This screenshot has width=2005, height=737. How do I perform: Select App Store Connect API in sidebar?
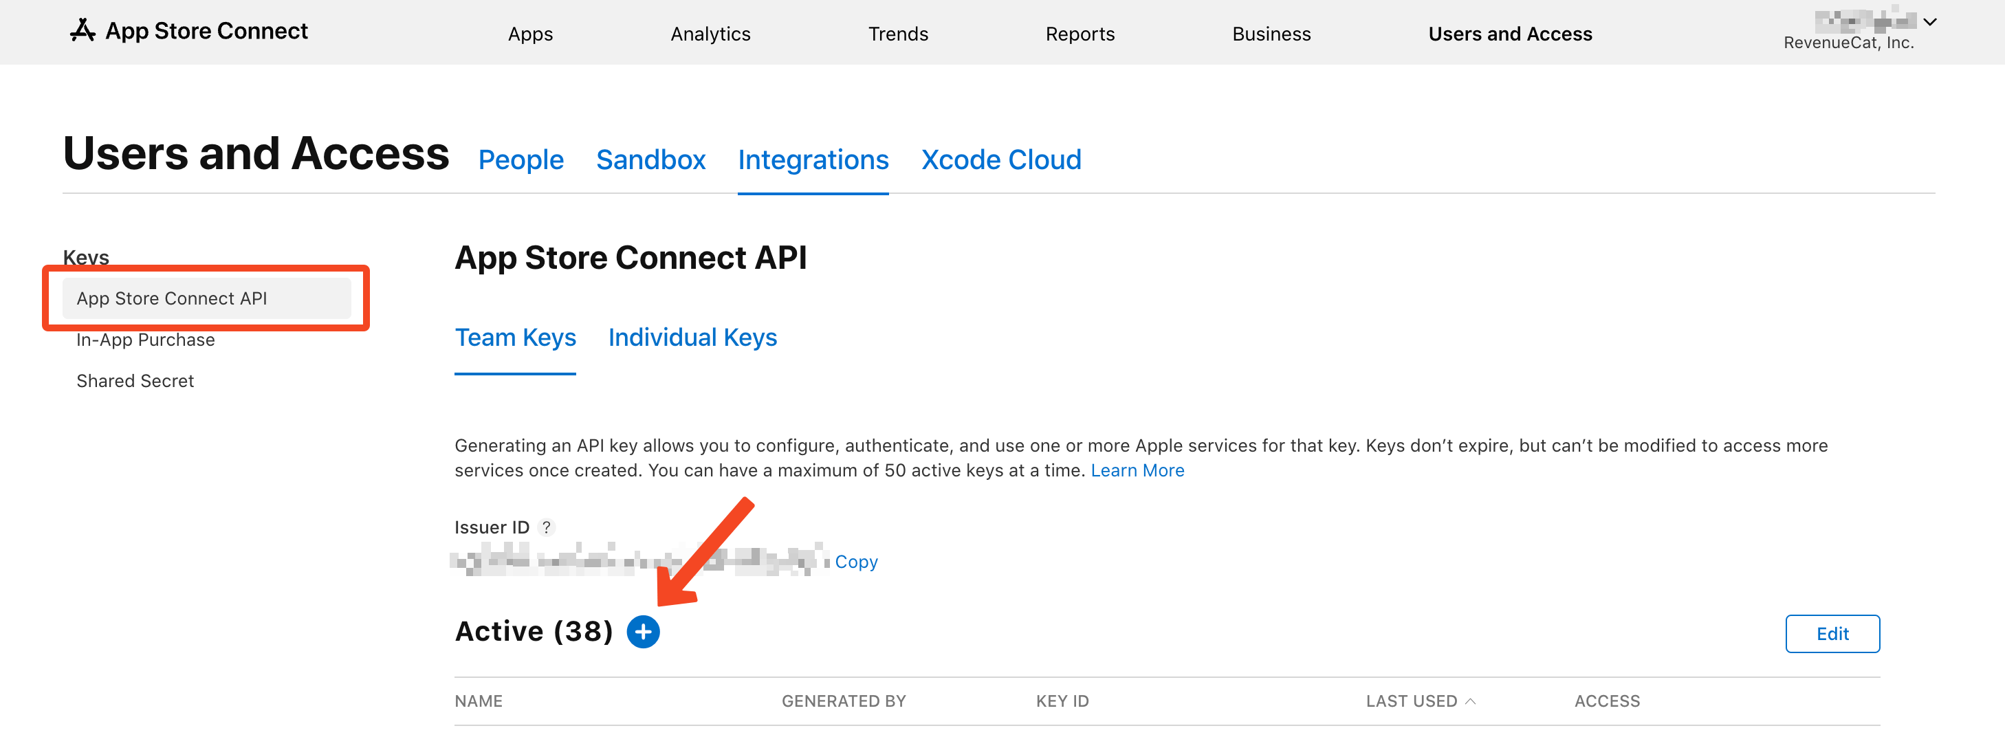(172, 298)
